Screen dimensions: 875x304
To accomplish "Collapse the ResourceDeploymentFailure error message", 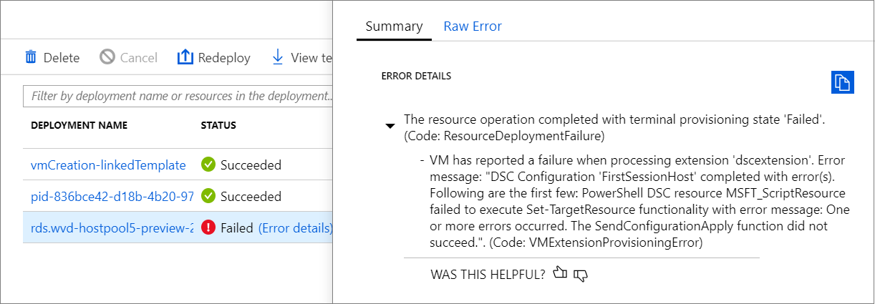I will click(390, 127).
